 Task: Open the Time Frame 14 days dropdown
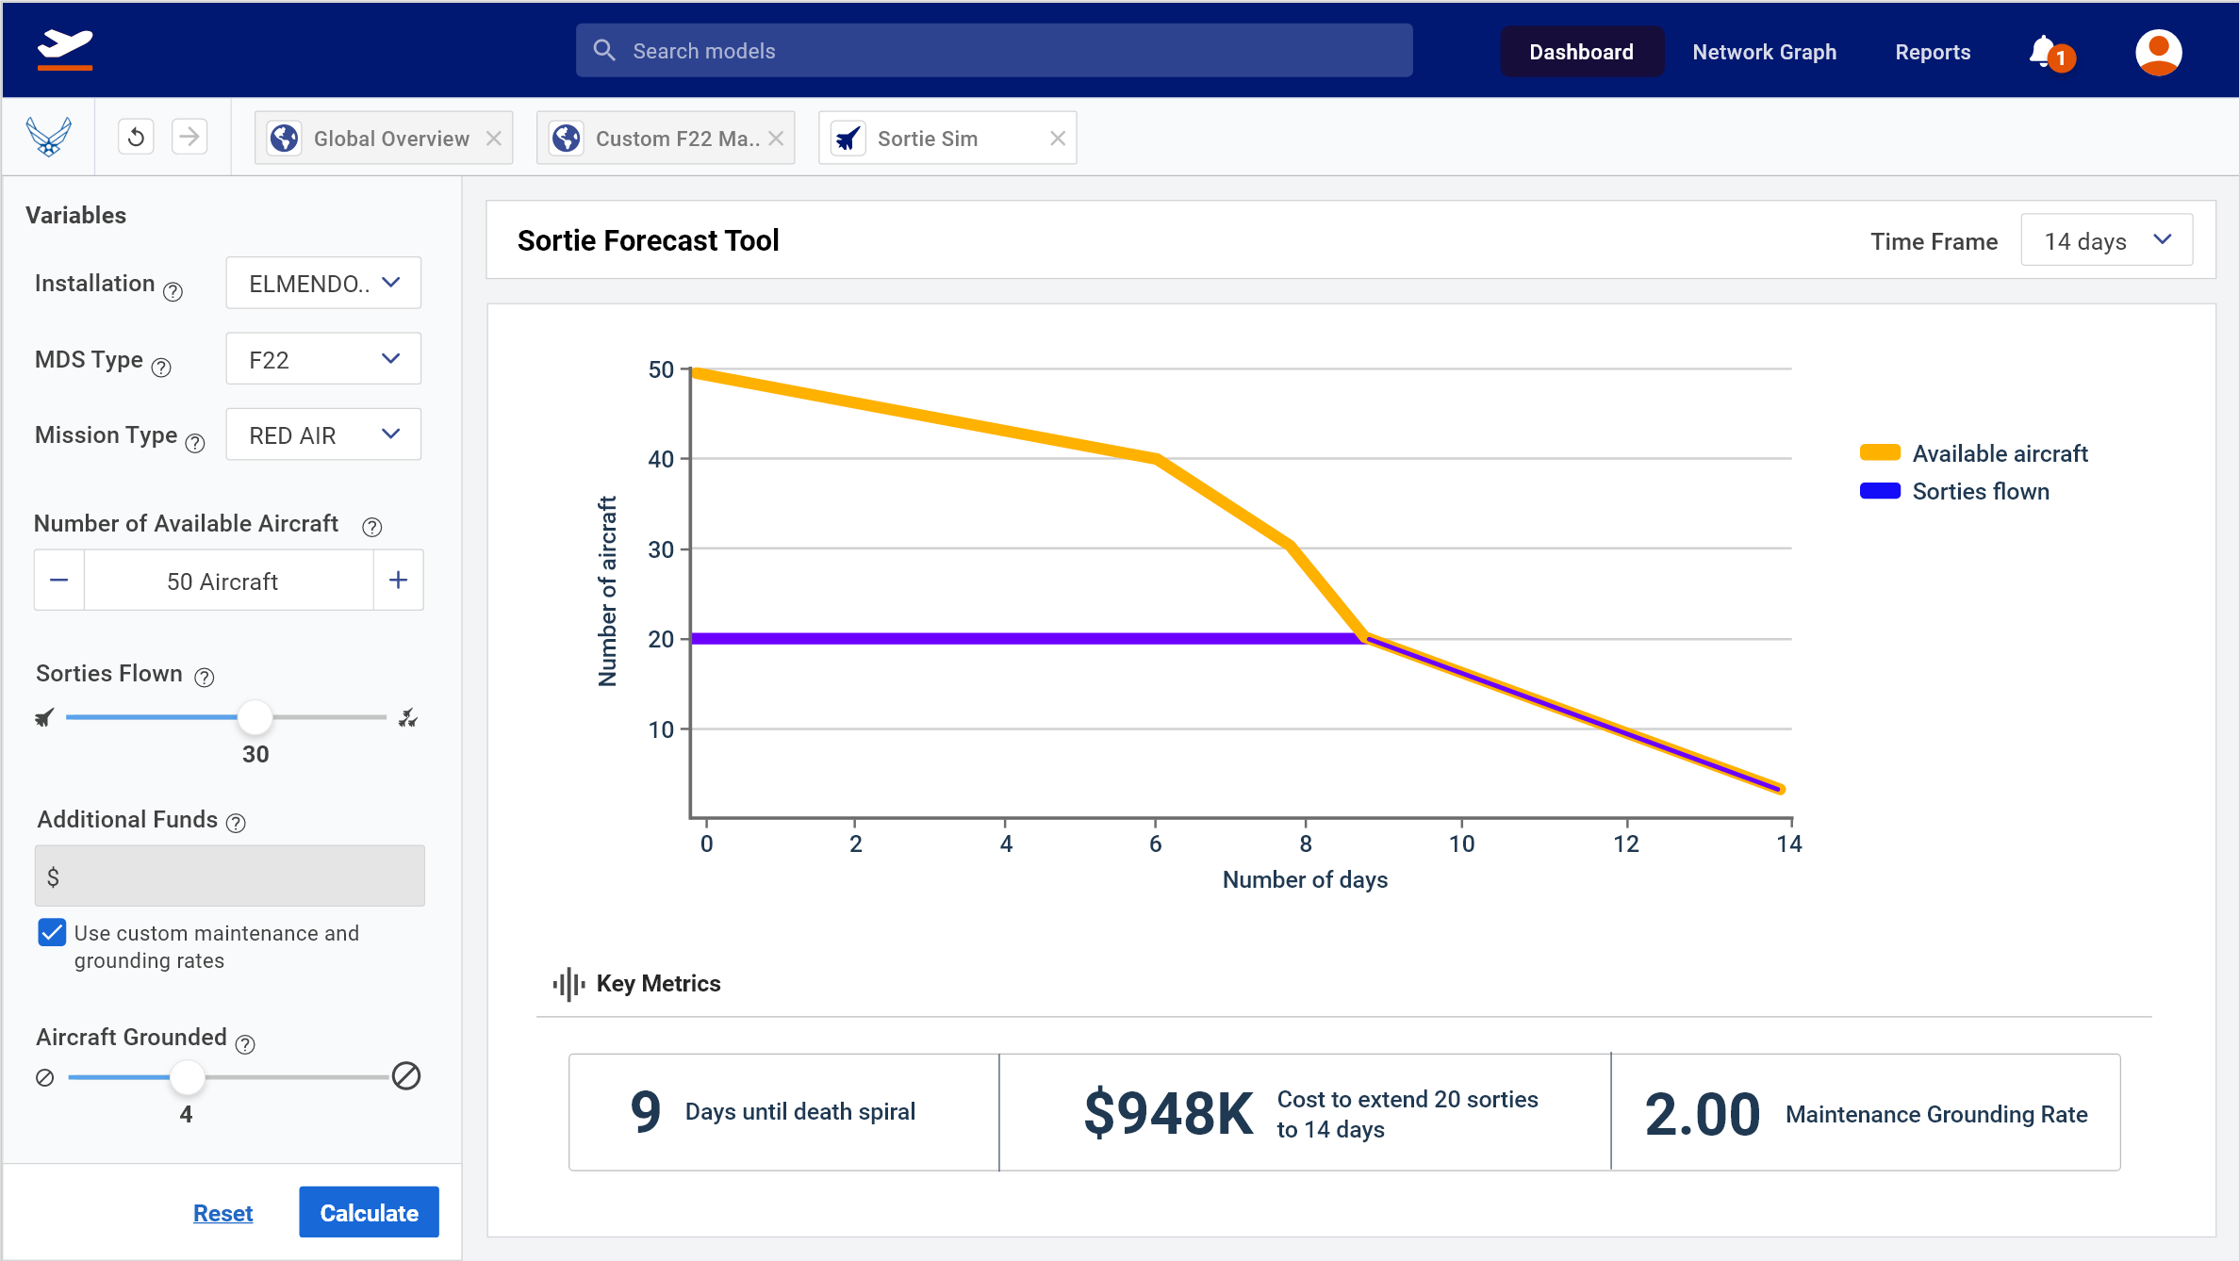(2106, 240)
